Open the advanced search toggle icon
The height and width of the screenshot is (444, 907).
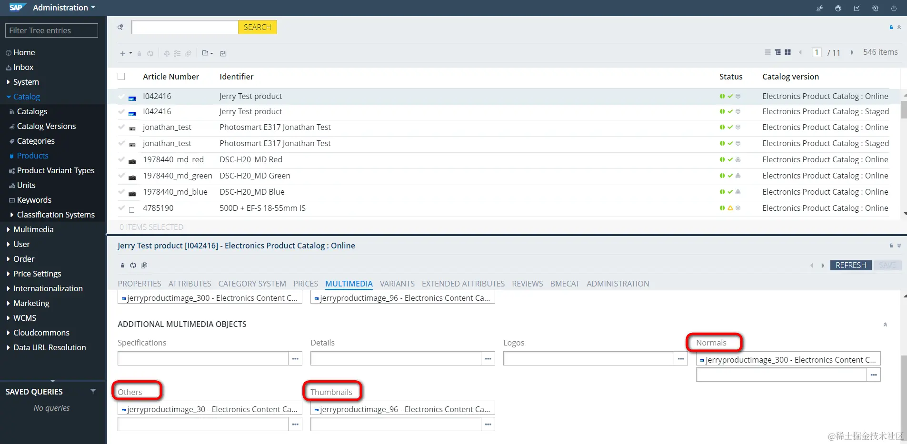(120, 27)
